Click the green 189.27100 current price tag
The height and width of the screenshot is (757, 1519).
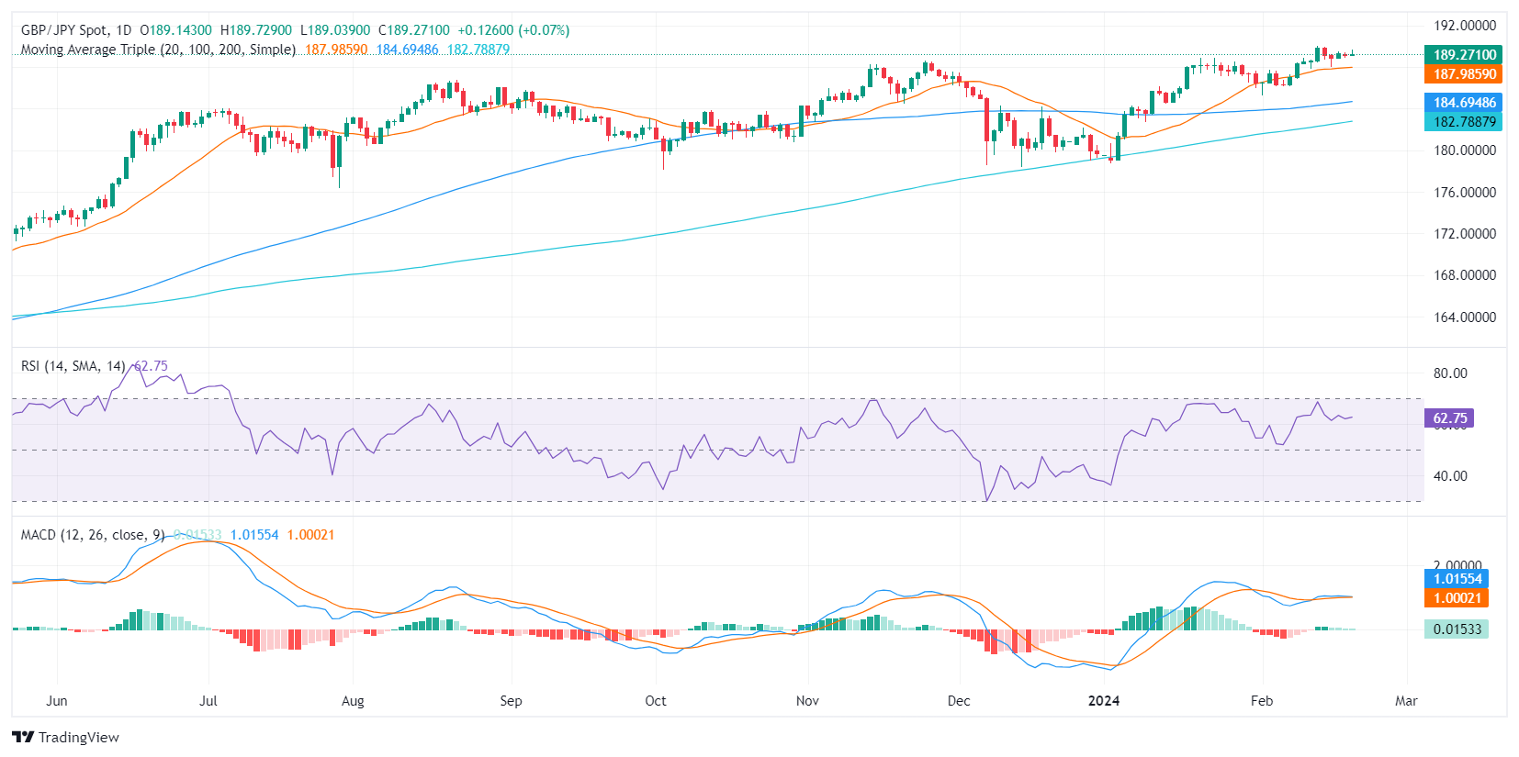[1464, 55]
